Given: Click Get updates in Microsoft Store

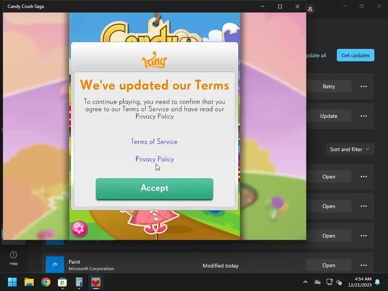Looking at the screenshot, I should (355, 55).
